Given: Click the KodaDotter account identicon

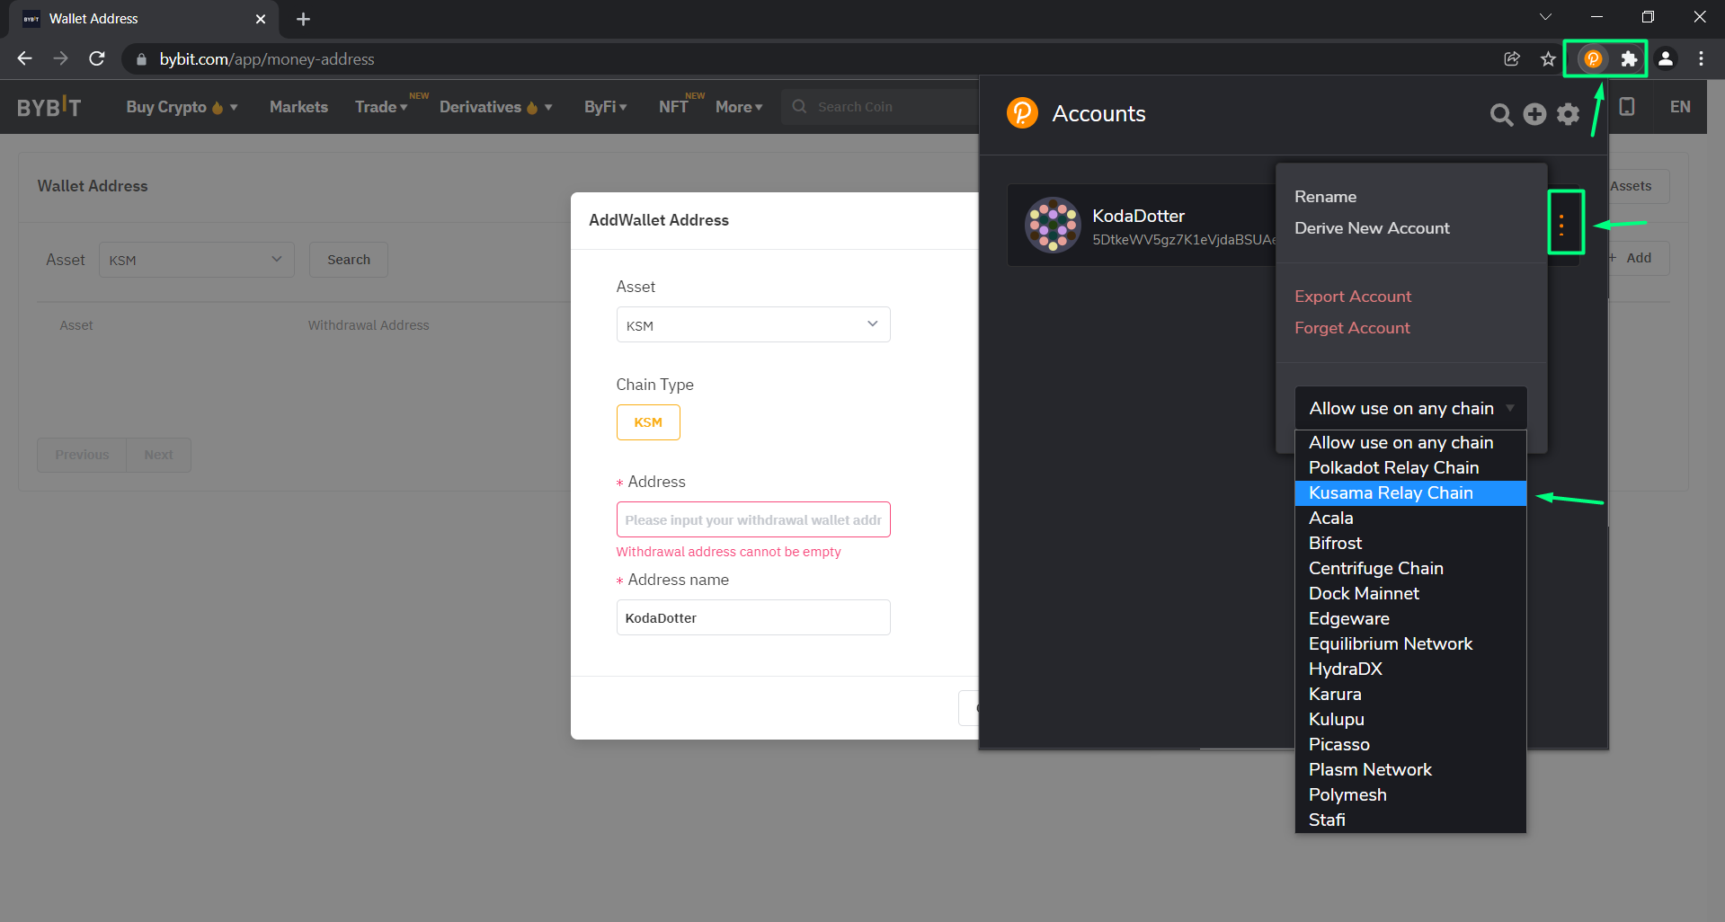Looking at the screenshot, I should click(x=1052, y=225).
